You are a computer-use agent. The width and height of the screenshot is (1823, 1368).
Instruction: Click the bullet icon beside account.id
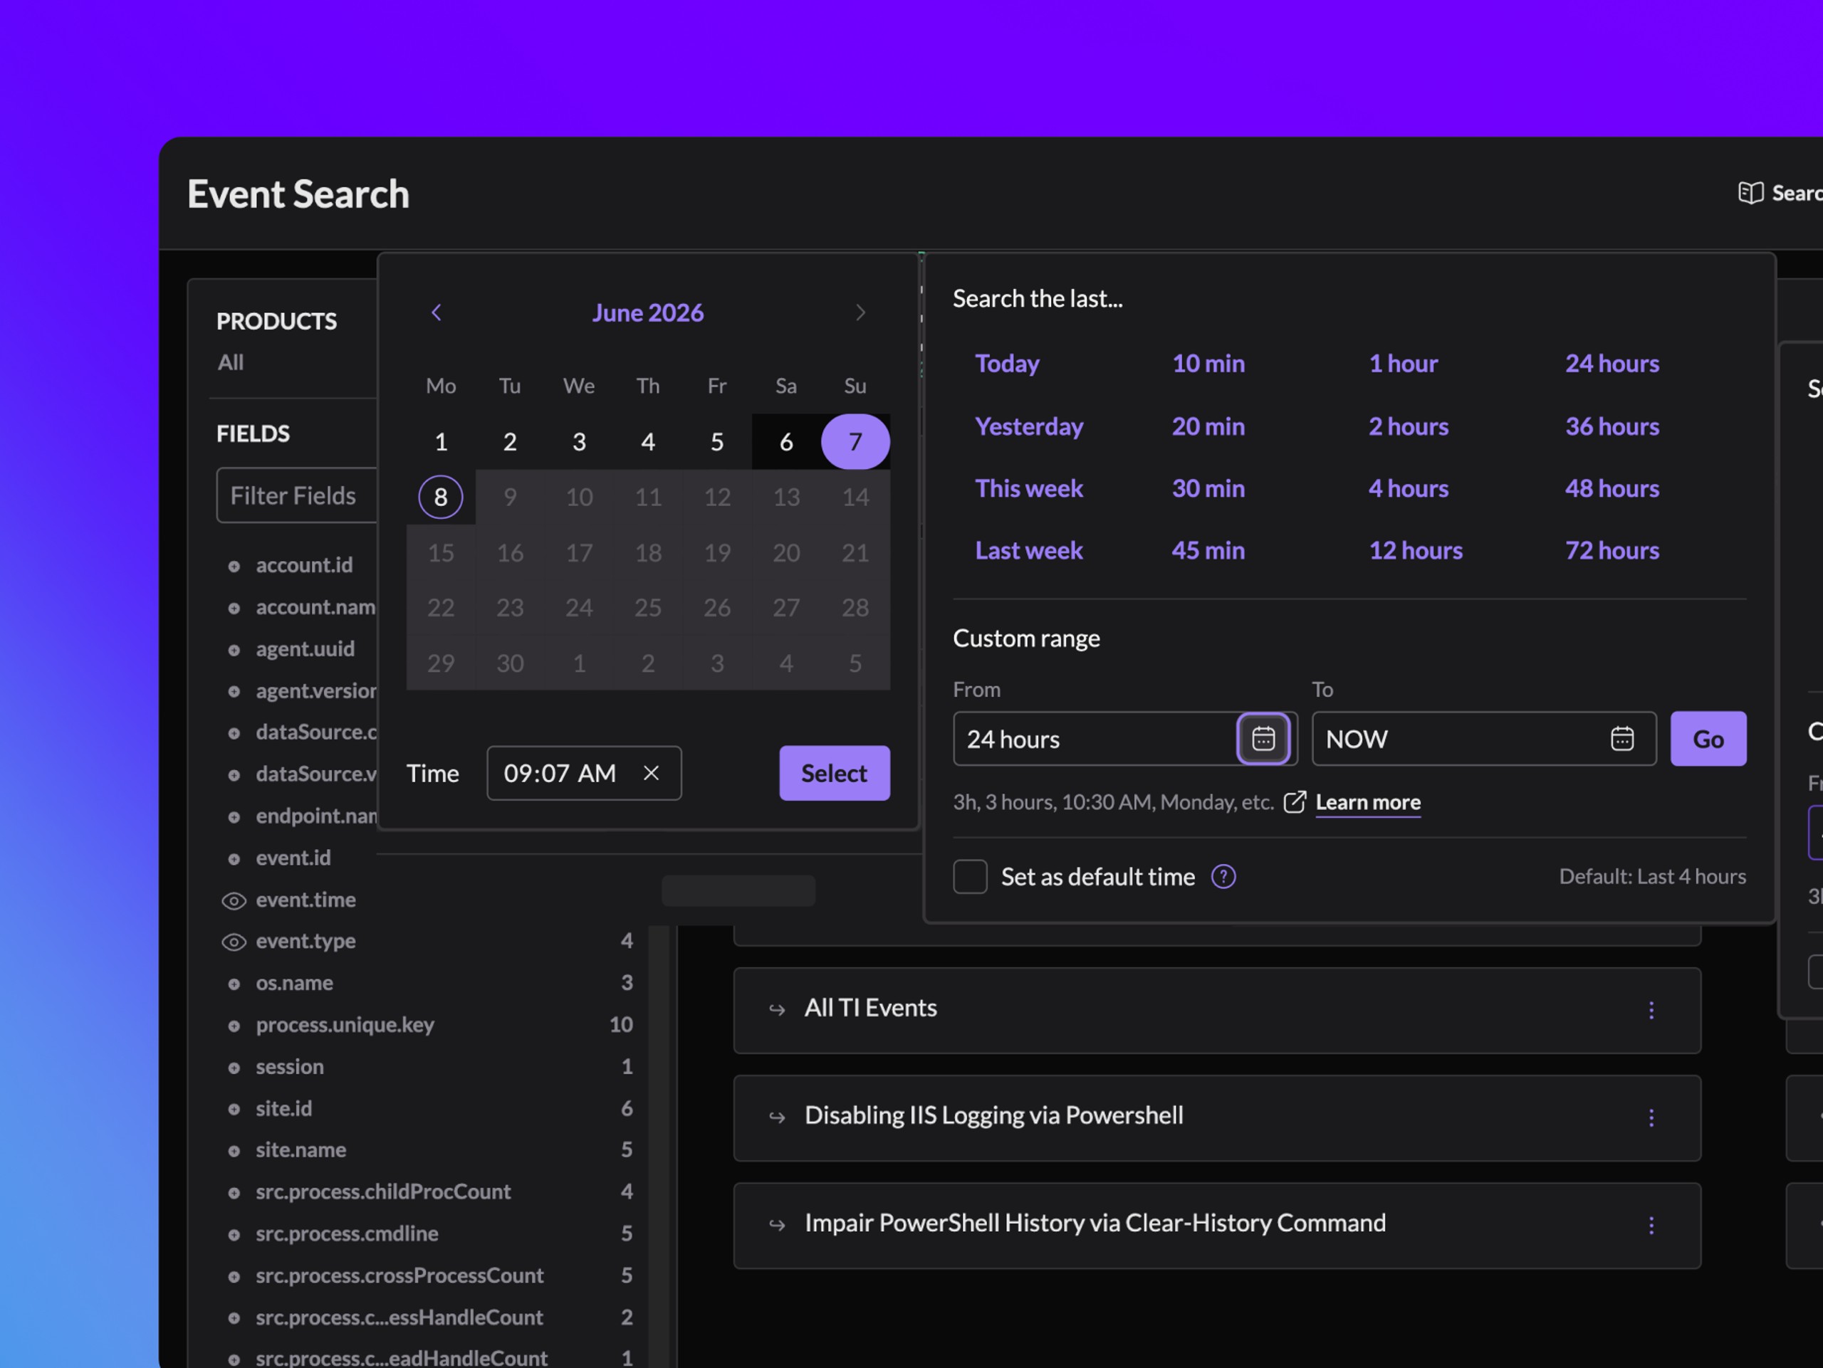pyautogui.click(x=234, y=567)
